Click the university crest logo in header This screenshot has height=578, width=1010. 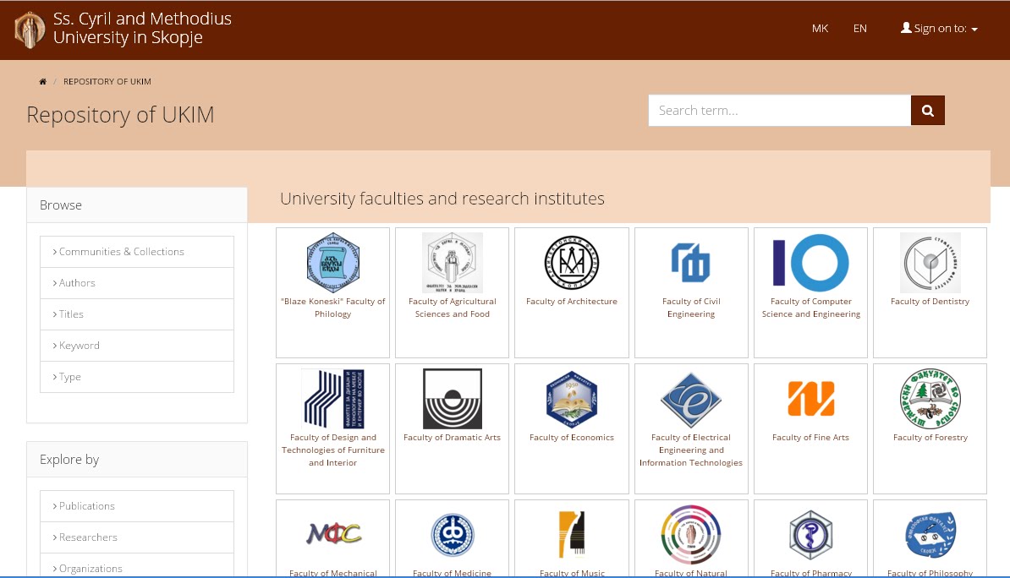click(30, 30)
